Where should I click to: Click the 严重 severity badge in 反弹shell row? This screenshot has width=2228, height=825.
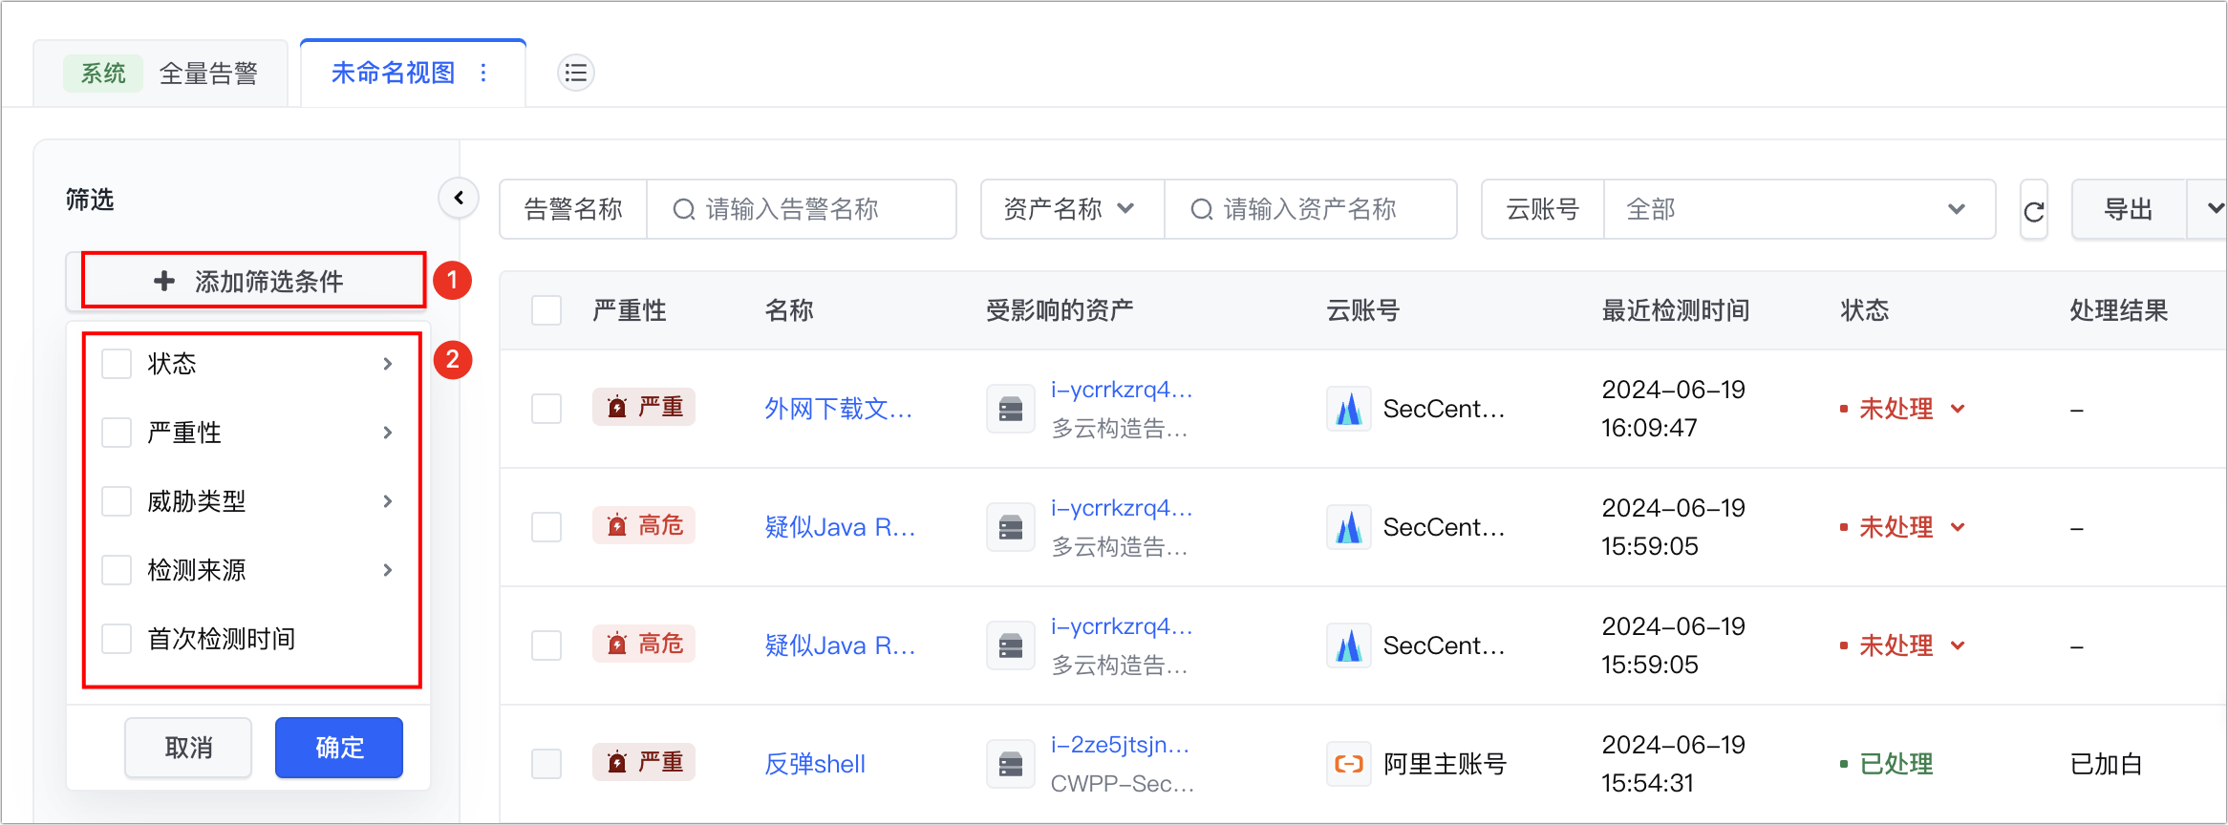pyautogui.click(x=644, y=762)
